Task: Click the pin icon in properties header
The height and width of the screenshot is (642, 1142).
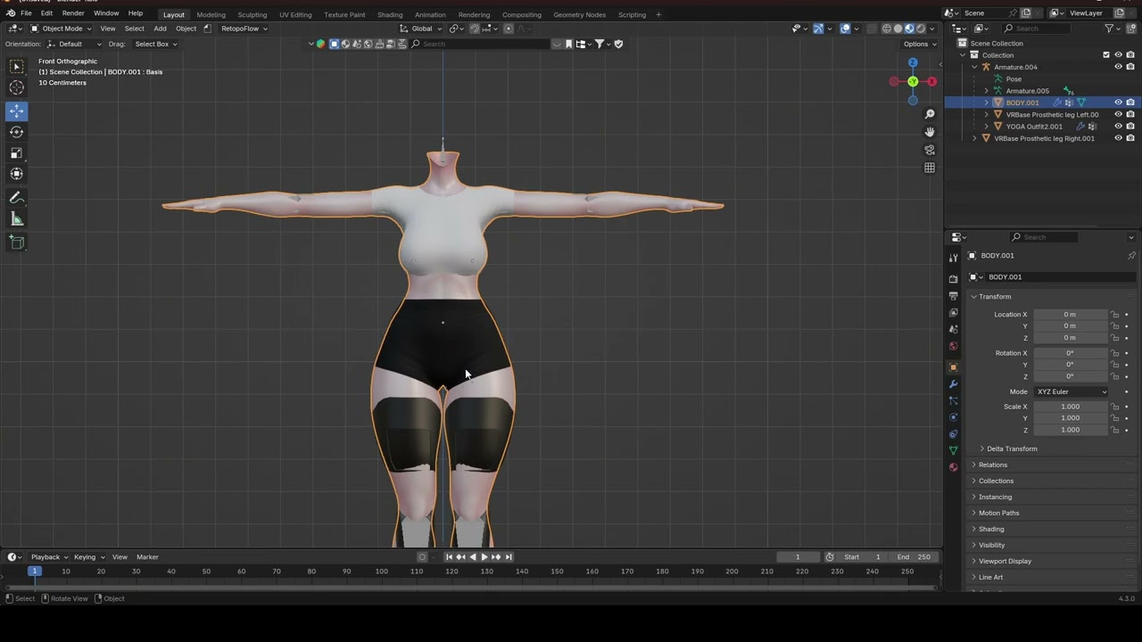Action: click(1131, 256)
